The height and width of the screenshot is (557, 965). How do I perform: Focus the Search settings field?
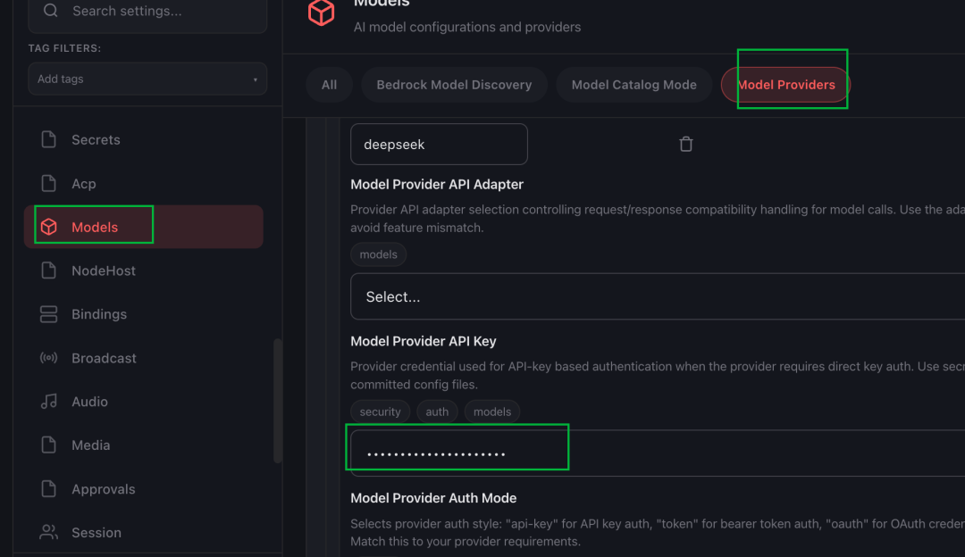147,12
